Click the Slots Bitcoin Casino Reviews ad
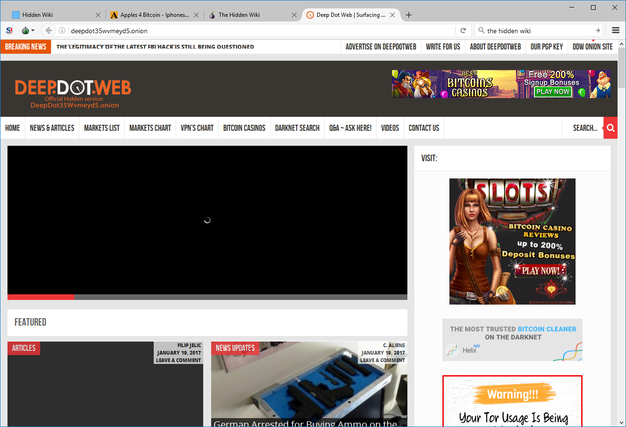 (x=512, y=242)
